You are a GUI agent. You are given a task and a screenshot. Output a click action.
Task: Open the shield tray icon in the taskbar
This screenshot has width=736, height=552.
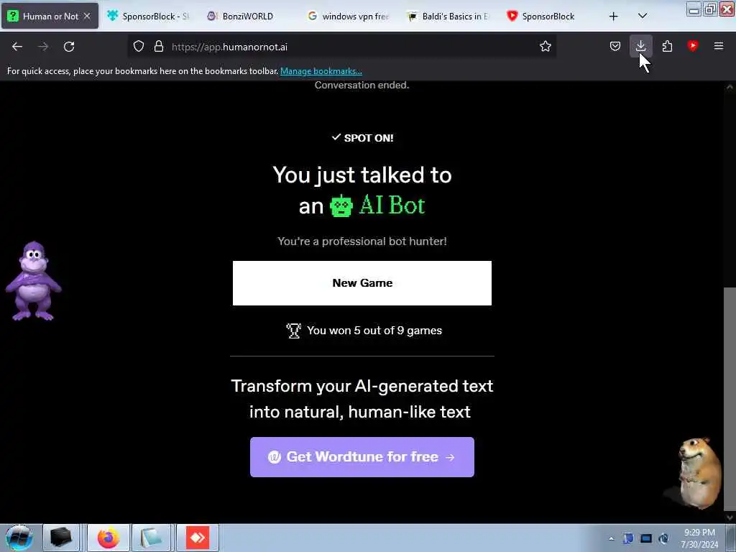pos(628,539)
